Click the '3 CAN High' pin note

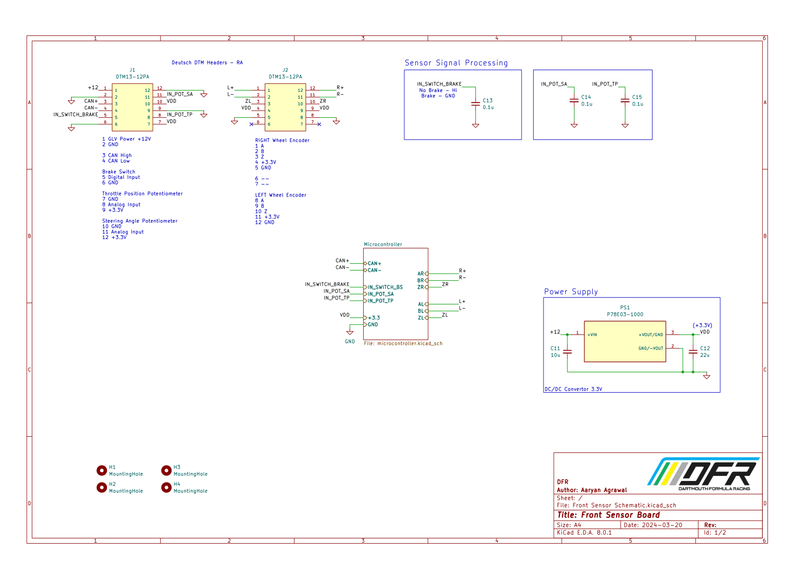(117, 156)
